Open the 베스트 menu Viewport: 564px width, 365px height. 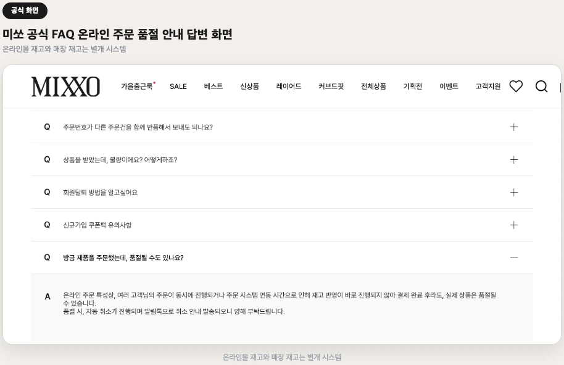pos(214,86)
